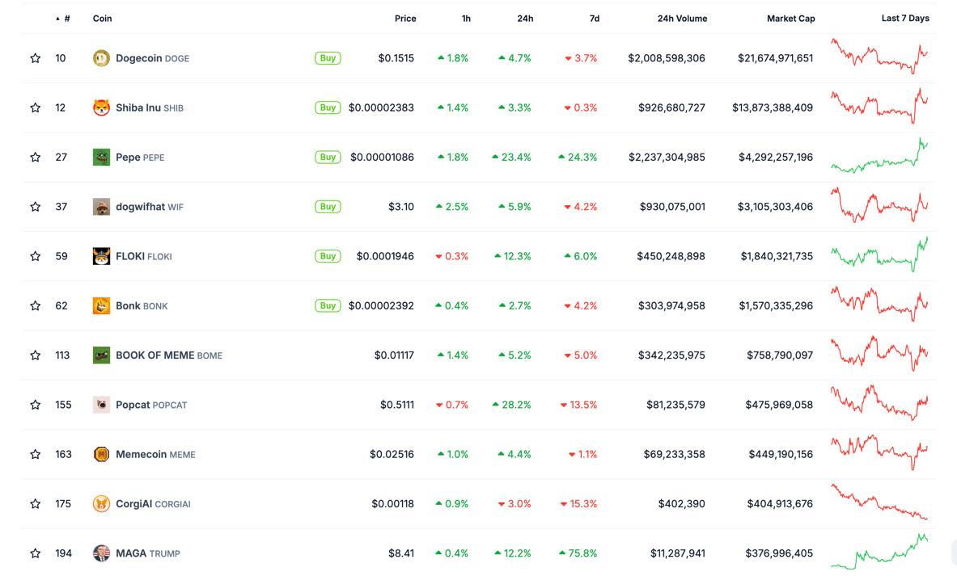
Task: Click the Bonk coin logo
Action: [x=101, y=305]
